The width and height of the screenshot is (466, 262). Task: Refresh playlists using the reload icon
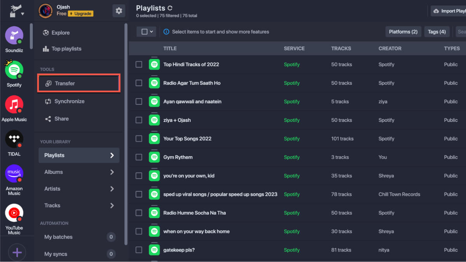pos(170,8)
